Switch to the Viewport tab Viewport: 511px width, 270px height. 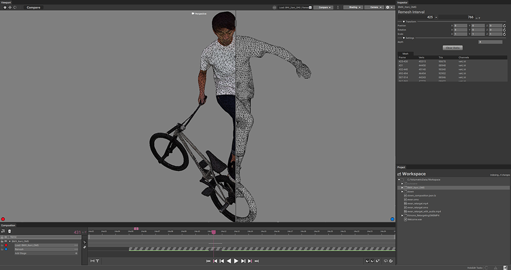(6, 2)
